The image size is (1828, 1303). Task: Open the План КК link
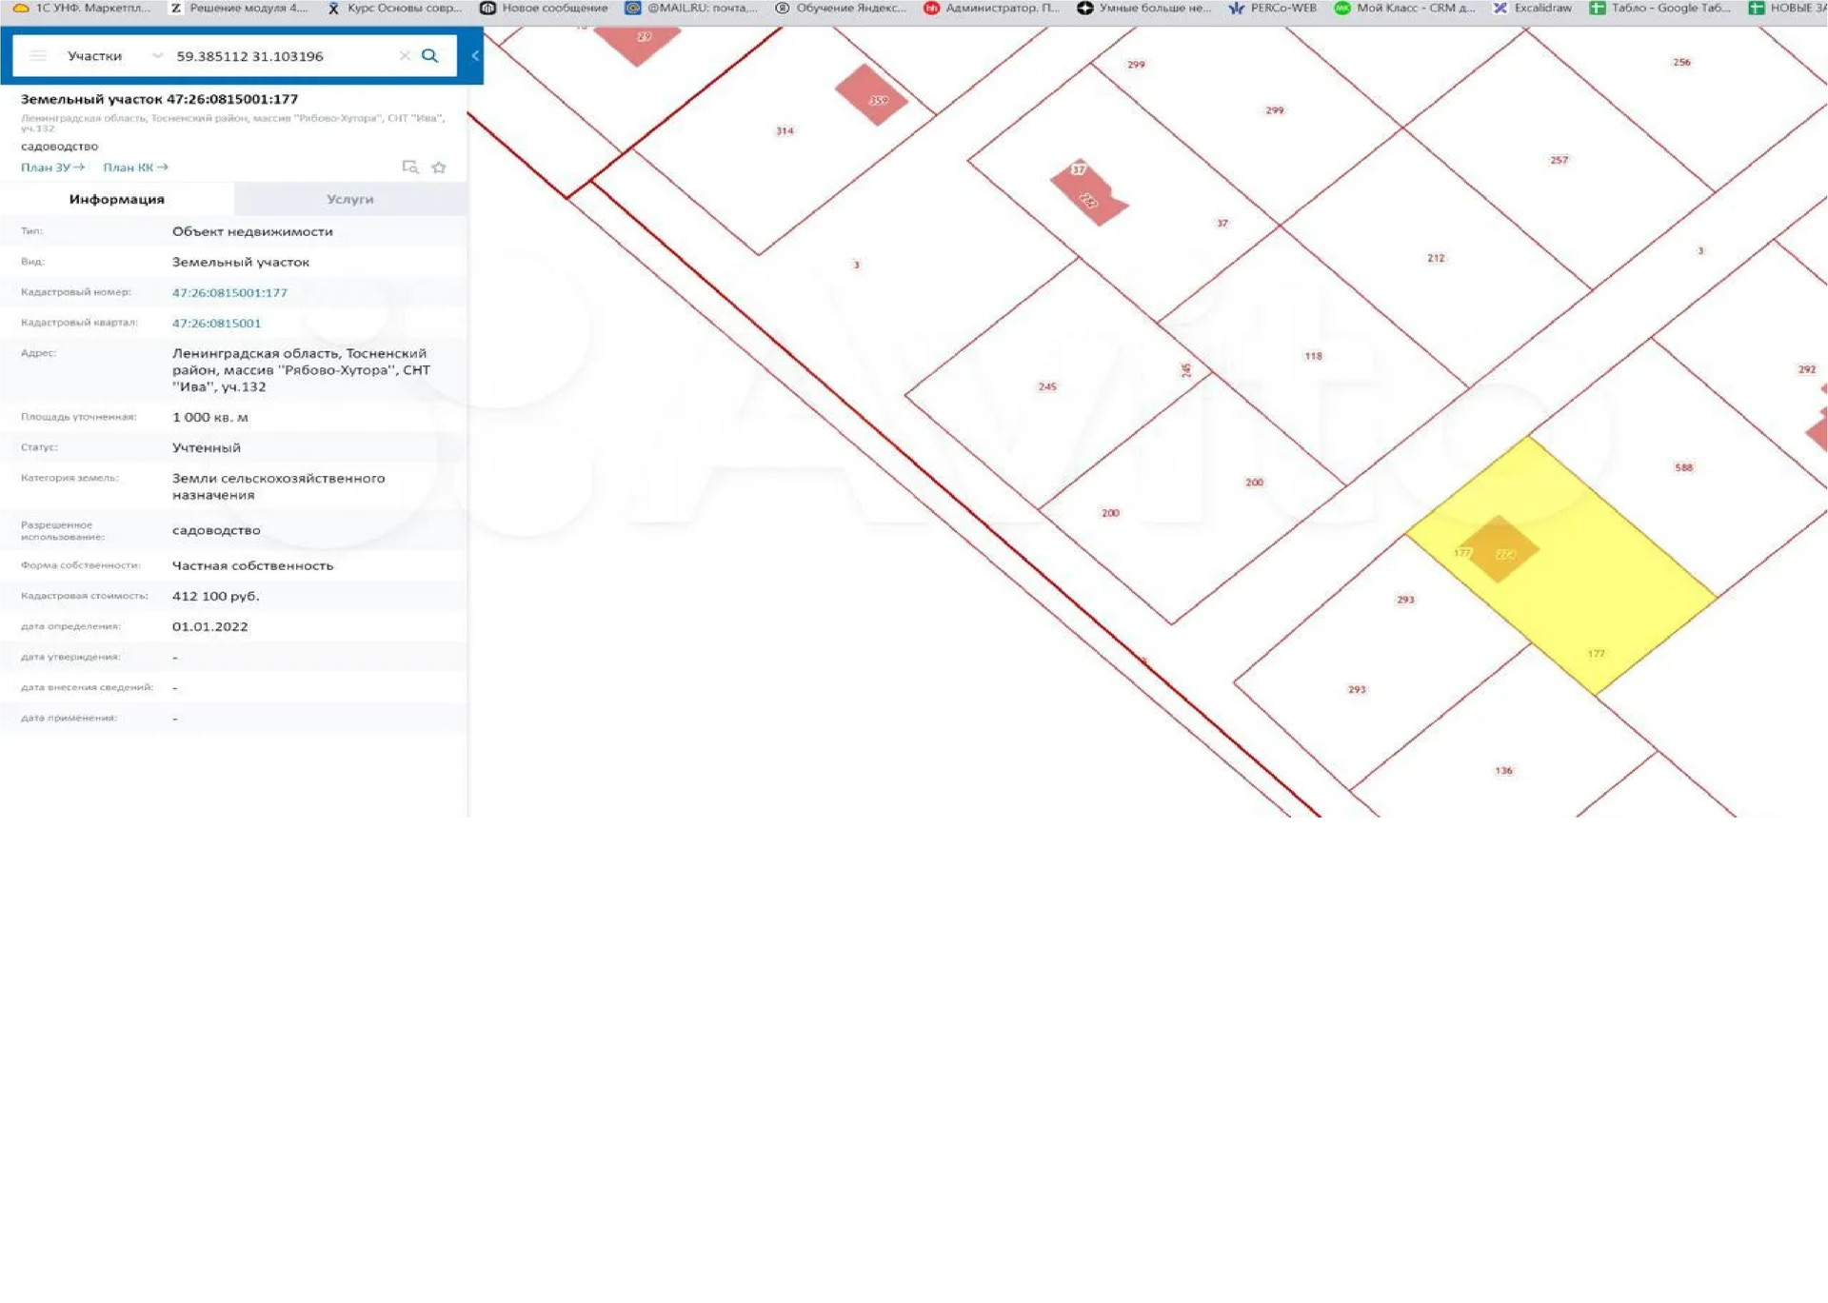point(135,168)
